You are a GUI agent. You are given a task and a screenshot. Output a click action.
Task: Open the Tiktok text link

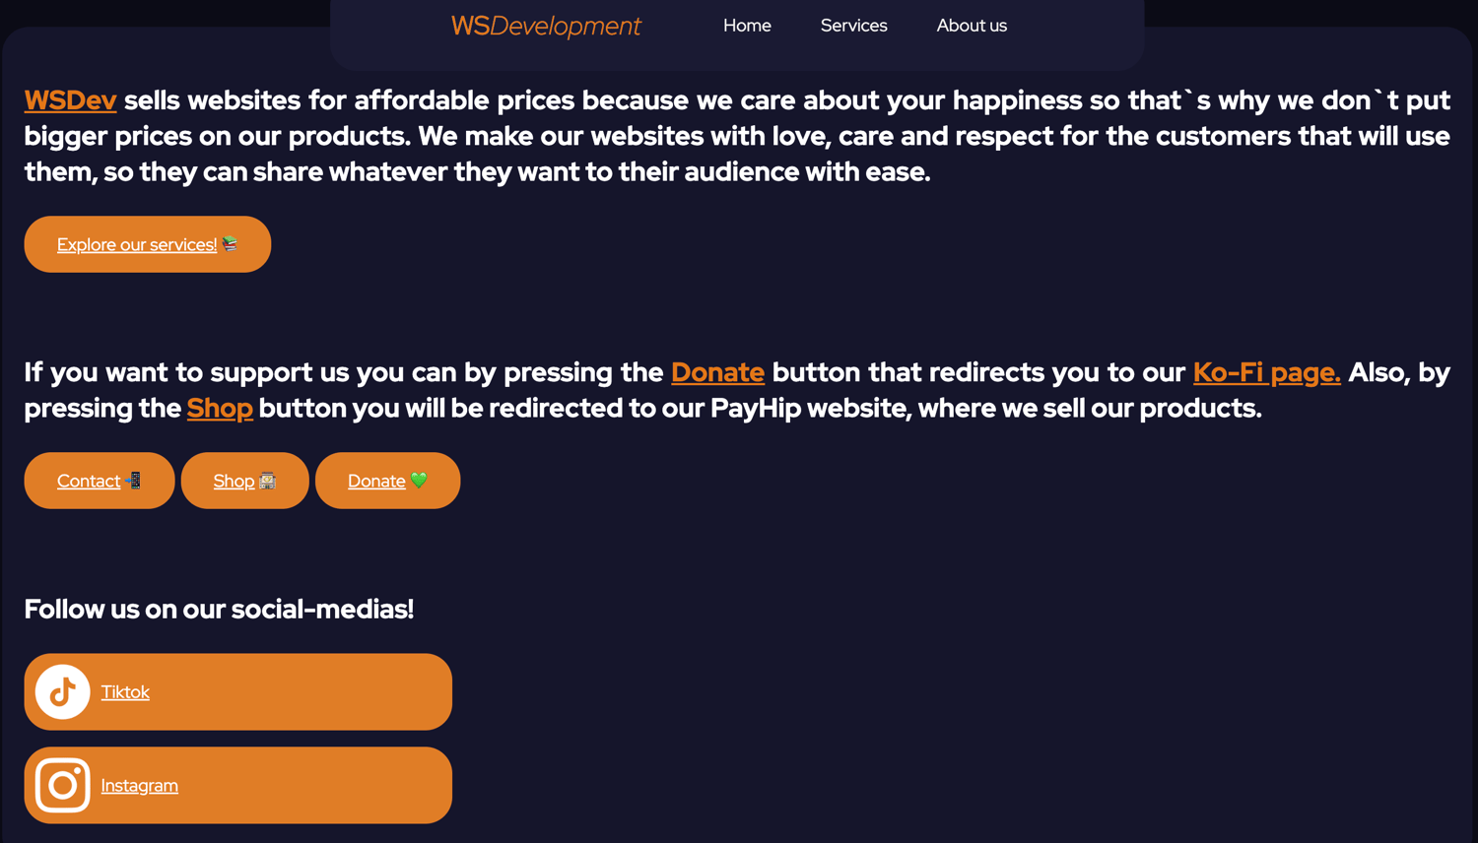tap(125, 692)
